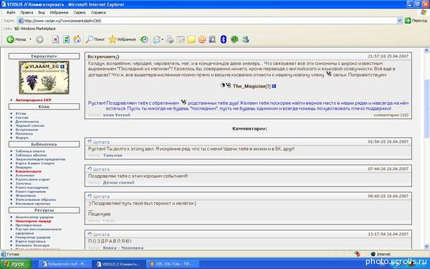
Task: Click the info icon next to The_Magician
Action: 274,86
